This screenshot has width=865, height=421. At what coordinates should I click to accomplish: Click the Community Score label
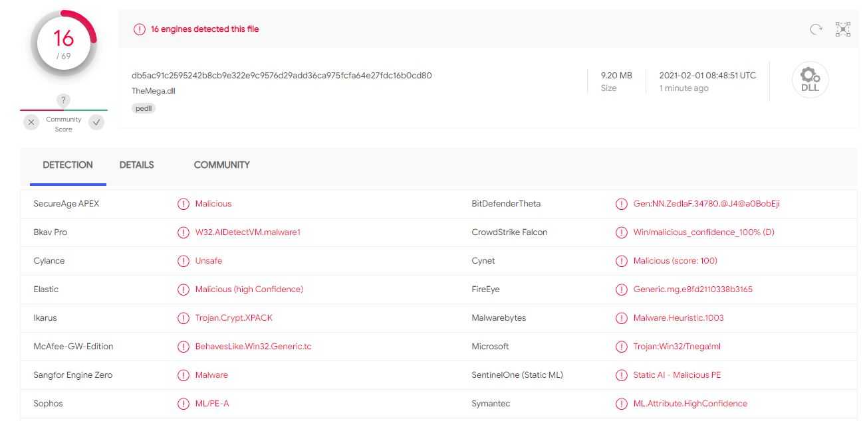64,124
